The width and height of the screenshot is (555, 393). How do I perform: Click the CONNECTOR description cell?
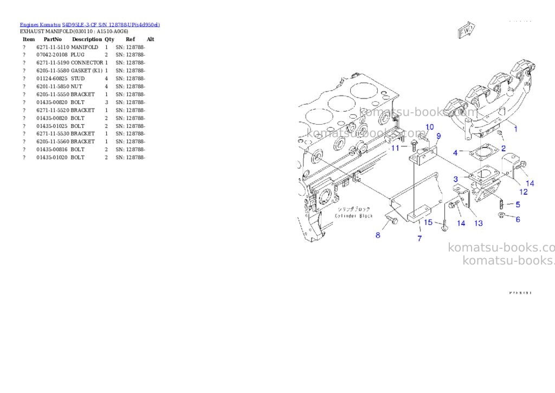tap(87, 63)
